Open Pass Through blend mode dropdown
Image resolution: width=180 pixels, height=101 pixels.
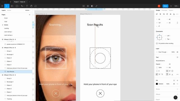[x=163, y=52]
